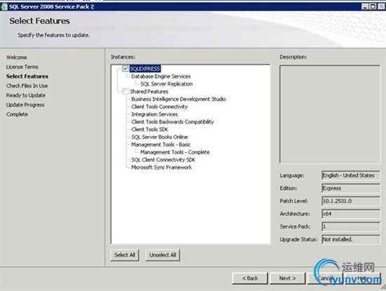Select Database Engine Services in tree
The image size is (386, 291).
(x=161, y=76)
